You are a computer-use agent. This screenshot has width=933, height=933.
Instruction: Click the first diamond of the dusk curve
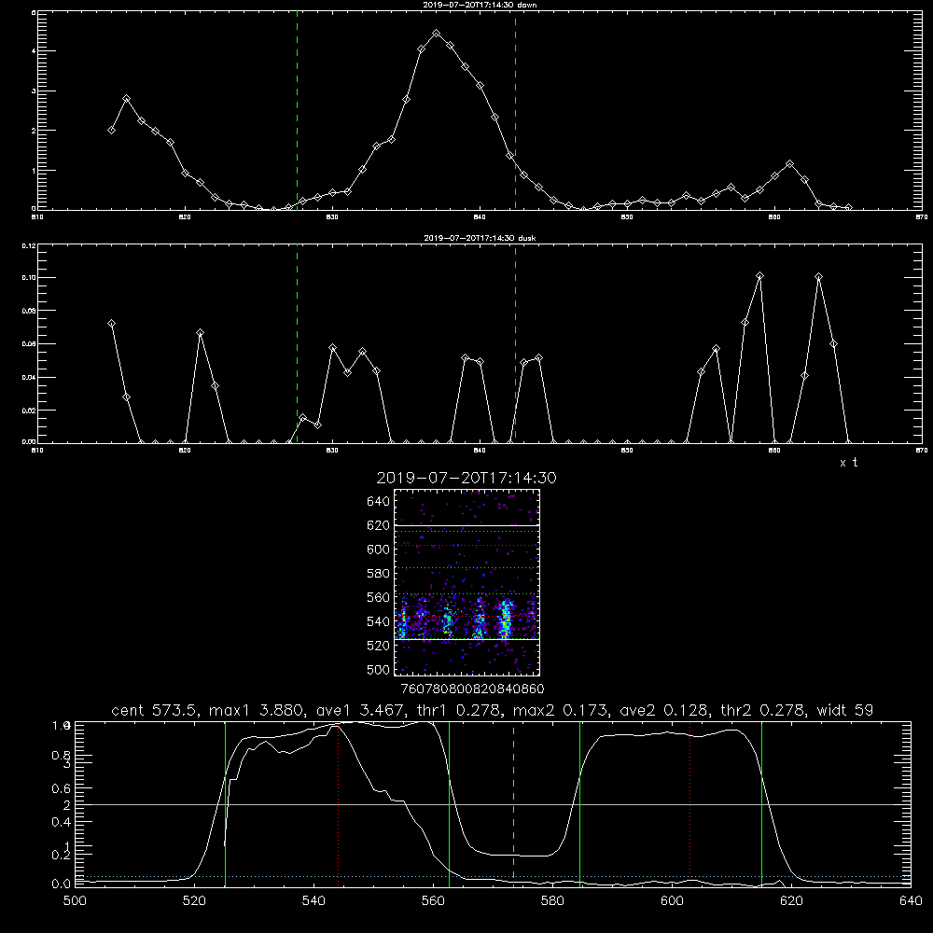coord(111,323)
